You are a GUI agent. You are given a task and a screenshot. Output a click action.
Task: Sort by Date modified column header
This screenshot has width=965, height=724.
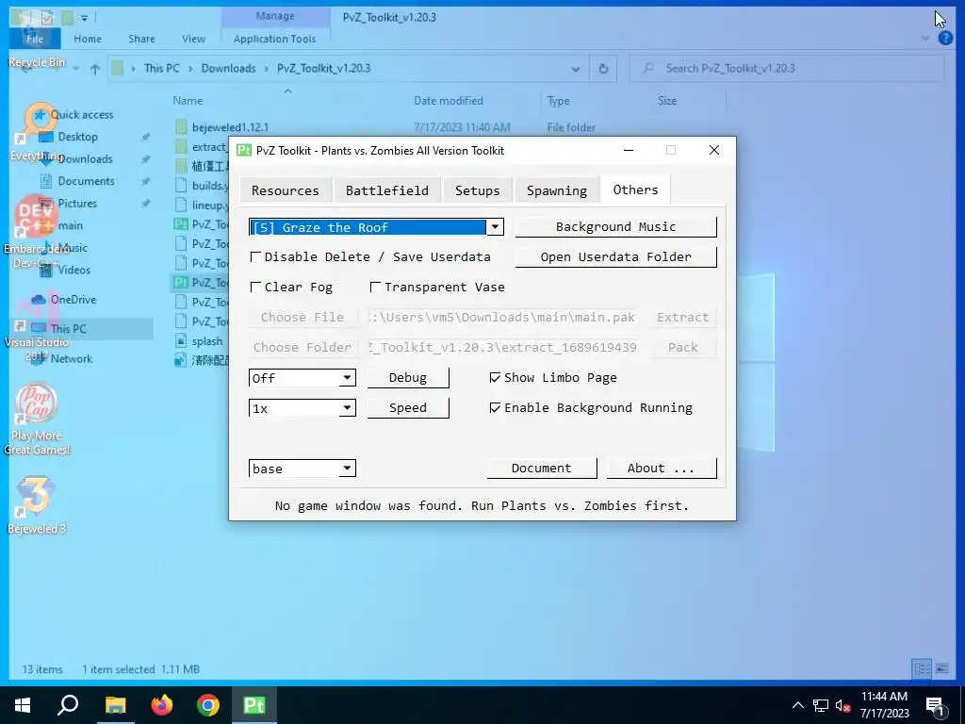pyautogui.click(x=448, y=100)
